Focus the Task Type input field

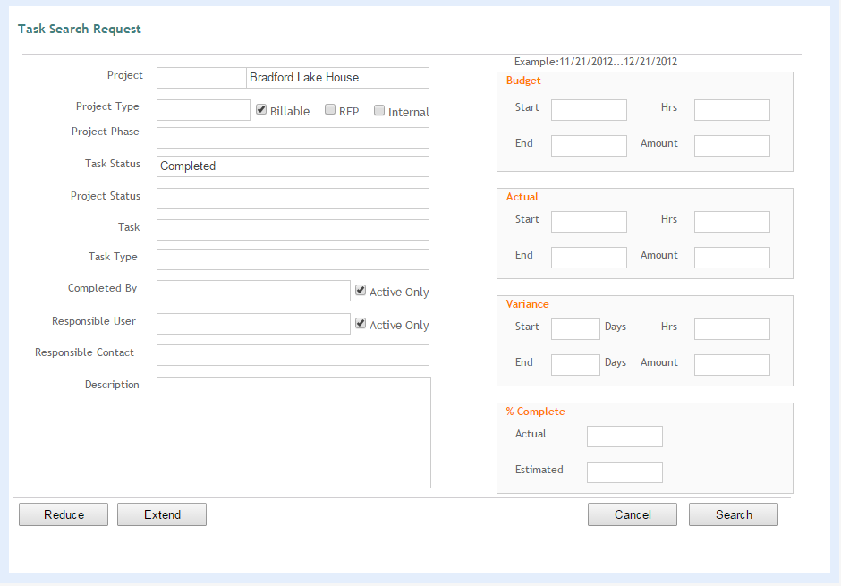point(293,259)
